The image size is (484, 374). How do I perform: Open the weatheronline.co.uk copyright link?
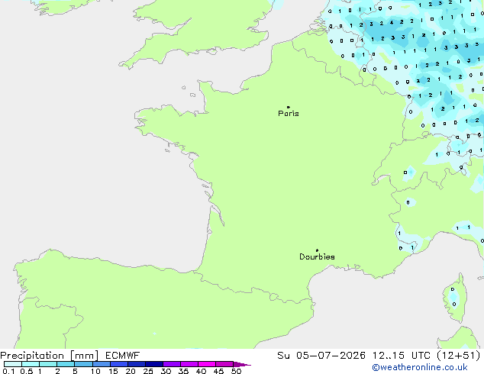420,367
